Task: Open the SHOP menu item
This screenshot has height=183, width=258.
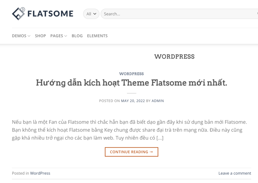Action: pyautogui.click(x=40, y=36)
